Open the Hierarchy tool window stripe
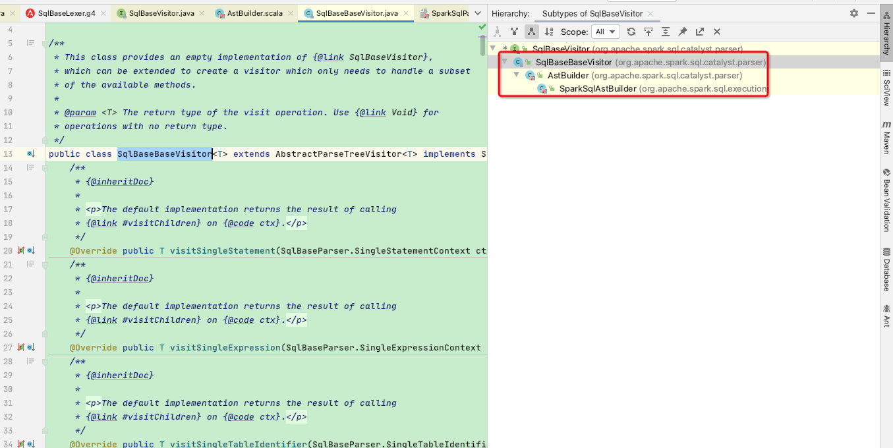 tap(886, 34)
